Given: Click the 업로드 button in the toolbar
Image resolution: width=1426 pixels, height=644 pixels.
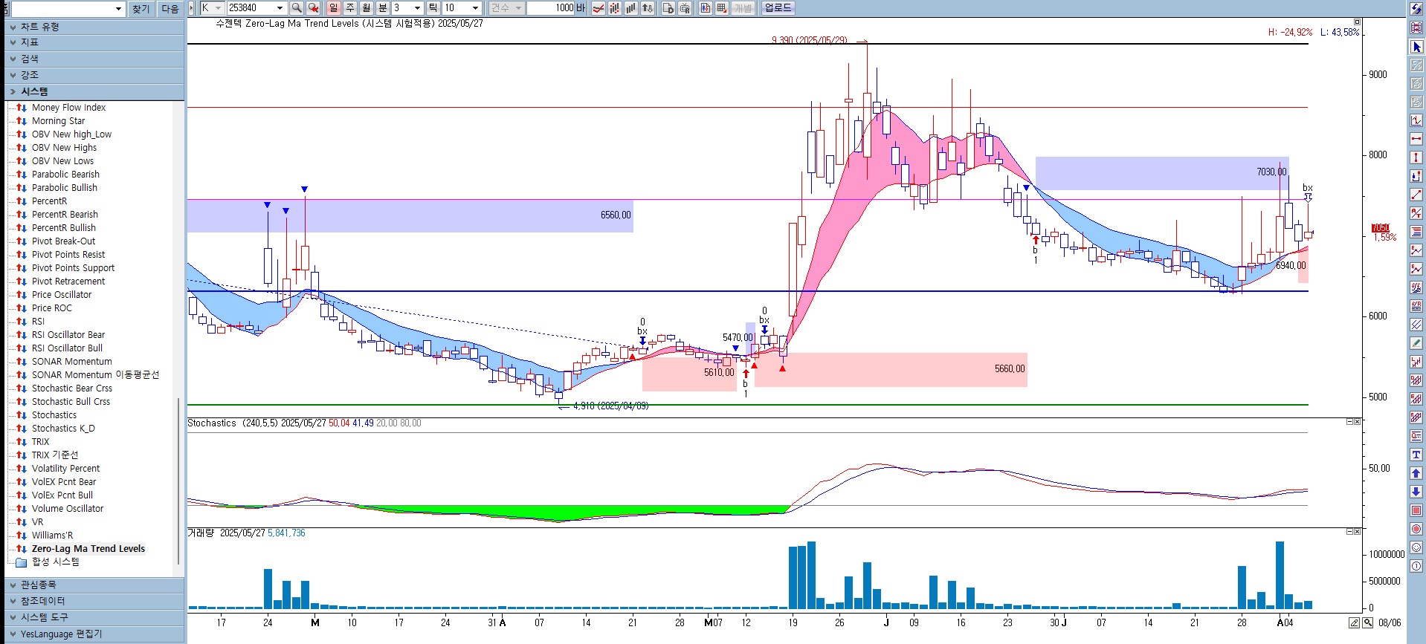Looking at the screenshot, I should point(778,8).
